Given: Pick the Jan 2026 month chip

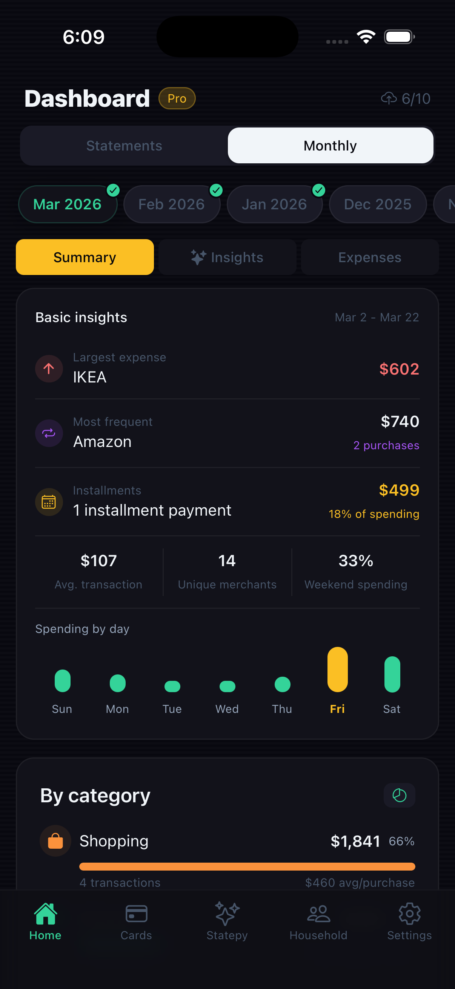Looking at the screenshot, I should pos(274,204).
